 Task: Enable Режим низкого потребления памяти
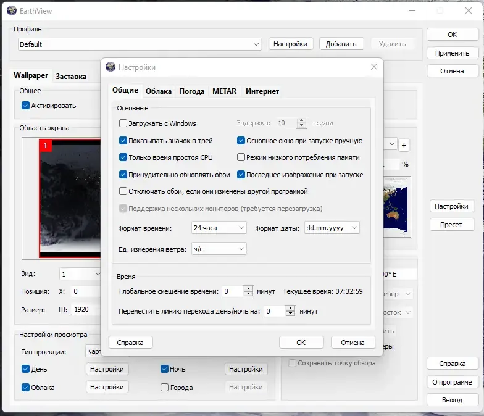click(241, 157)
